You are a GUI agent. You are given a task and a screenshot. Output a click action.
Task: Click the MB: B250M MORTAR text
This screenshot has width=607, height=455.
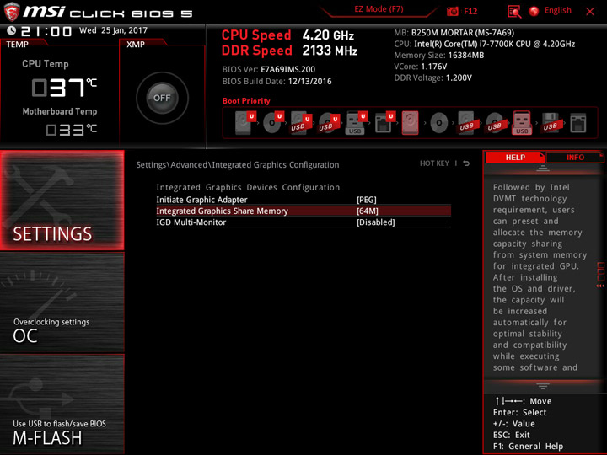454,33
